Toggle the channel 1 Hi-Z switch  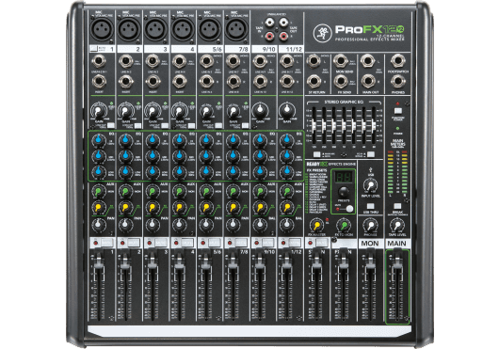point(93,49)
